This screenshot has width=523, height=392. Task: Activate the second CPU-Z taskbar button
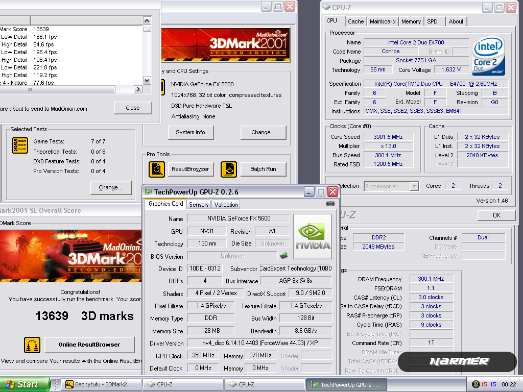point(265,384)
